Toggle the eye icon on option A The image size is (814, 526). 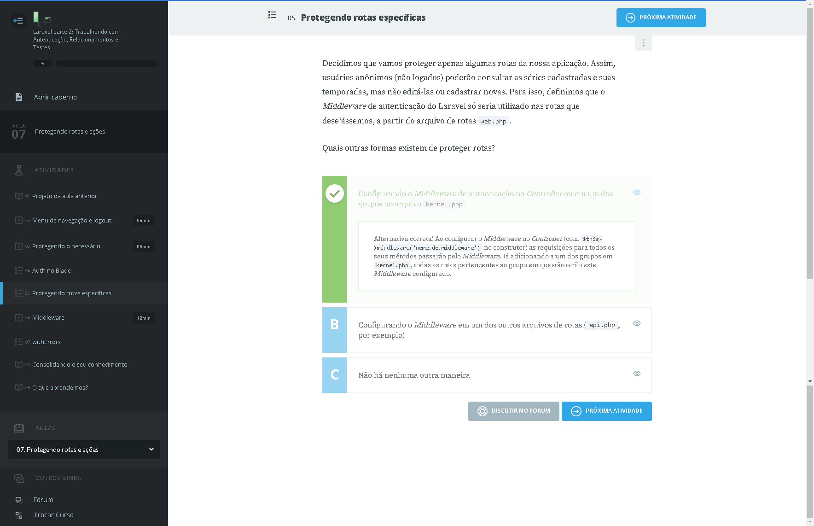637,193
